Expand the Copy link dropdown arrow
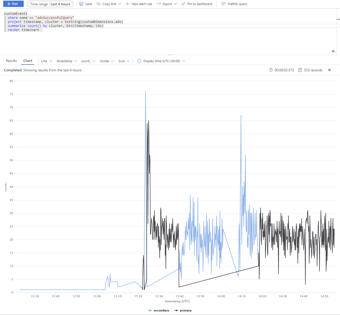This screenshot has width=340, height=315. click(120, 4)
